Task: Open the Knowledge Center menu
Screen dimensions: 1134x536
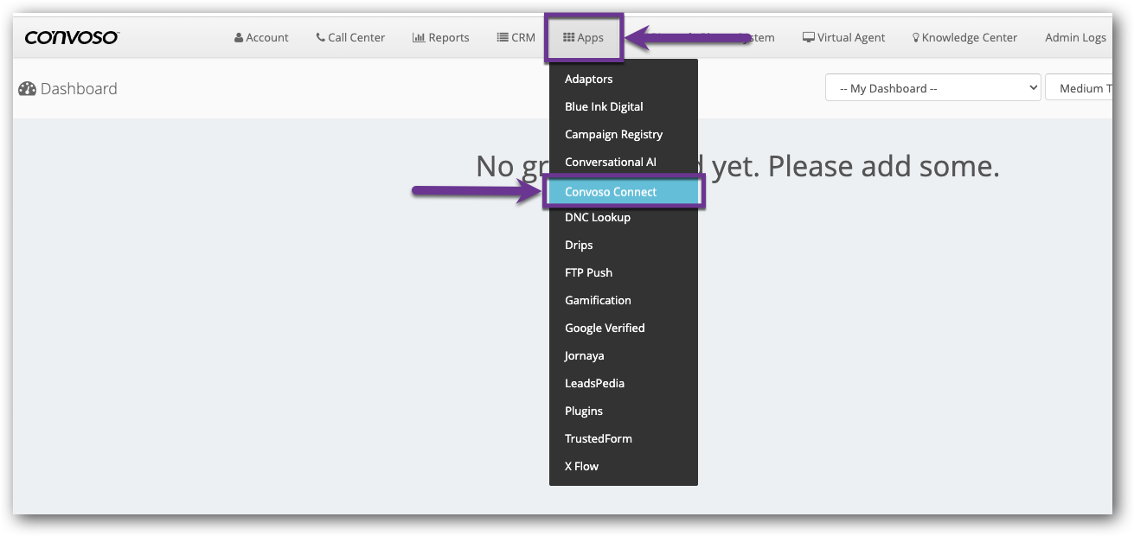Action: 964,37
